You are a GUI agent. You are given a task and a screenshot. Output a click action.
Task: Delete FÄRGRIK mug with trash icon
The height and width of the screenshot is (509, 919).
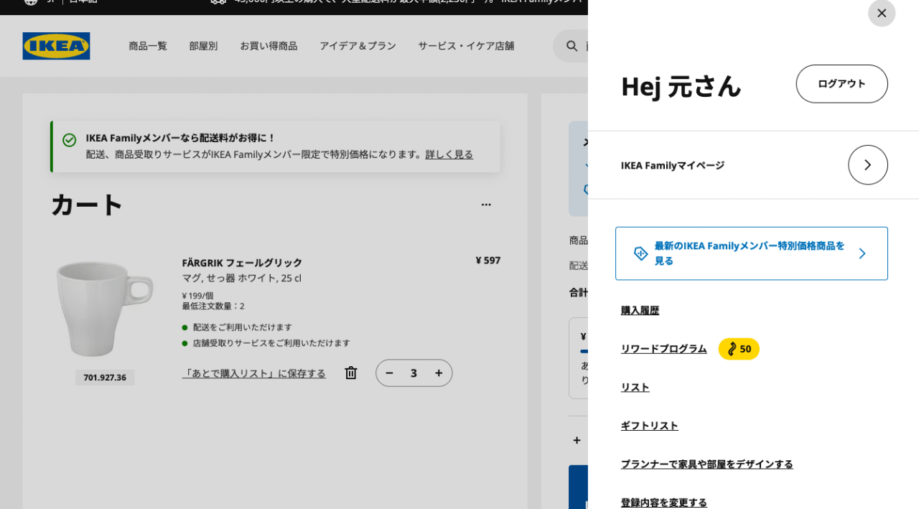[x=350, y=373]
